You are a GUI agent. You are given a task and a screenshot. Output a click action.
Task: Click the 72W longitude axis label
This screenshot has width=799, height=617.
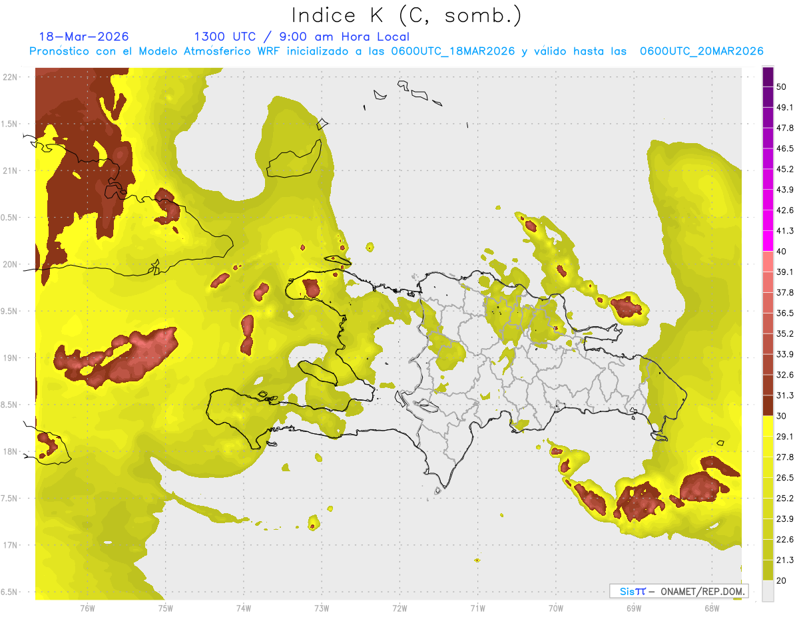click(400, 608)
